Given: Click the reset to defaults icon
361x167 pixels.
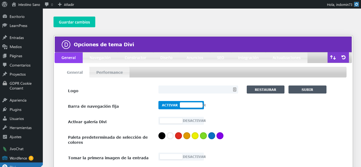Looking at the screenshot, I should pos(344,57).
